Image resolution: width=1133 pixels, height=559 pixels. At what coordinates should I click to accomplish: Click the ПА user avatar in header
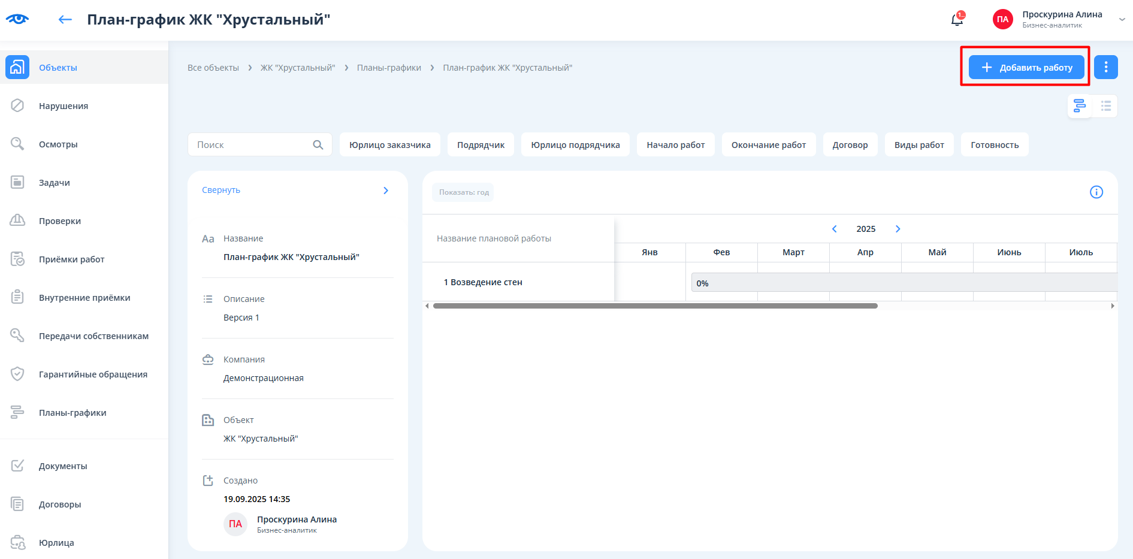coord(1002,19)
